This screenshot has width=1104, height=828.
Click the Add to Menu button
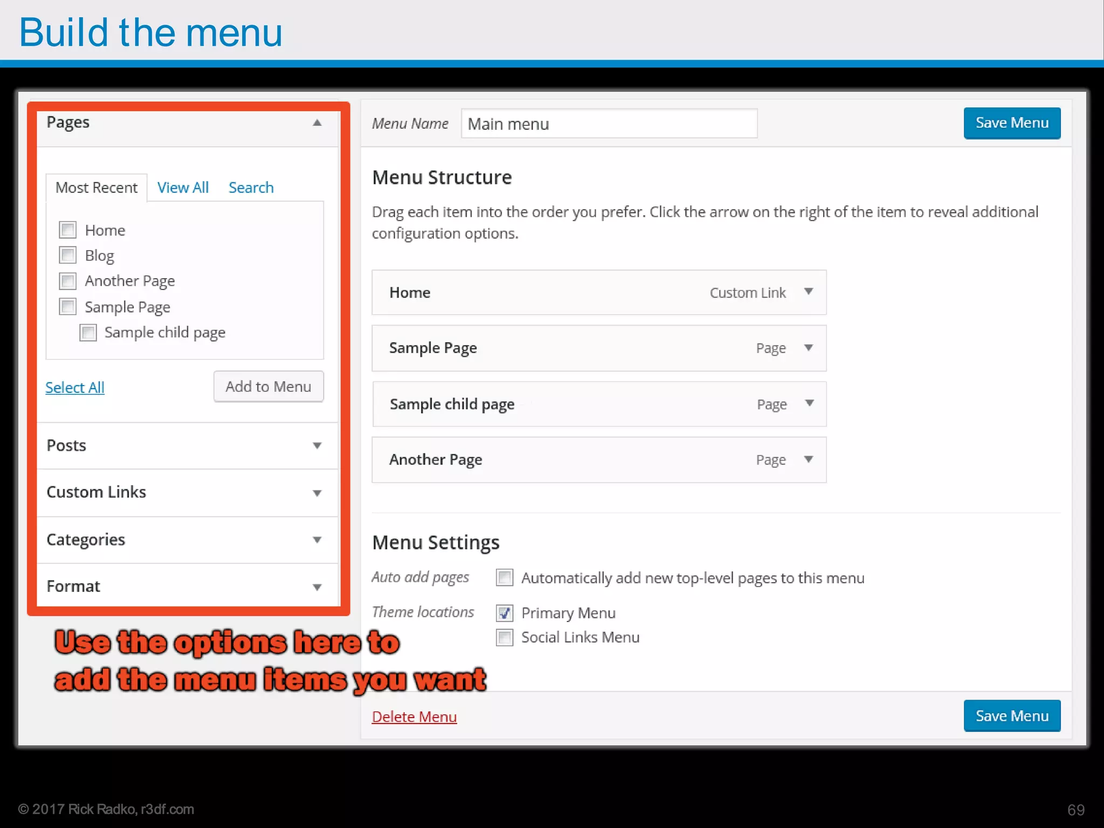[268, 387]
